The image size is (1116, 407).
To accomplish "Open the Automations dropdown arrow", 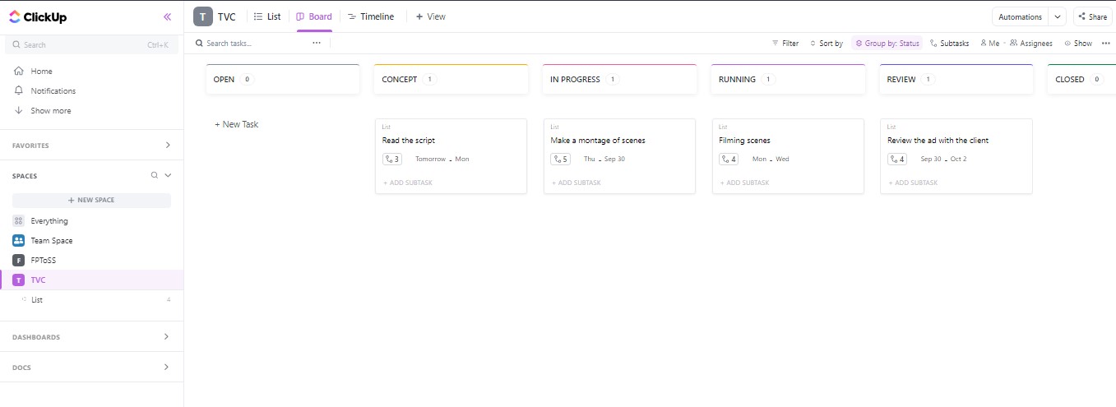I will [x=1058, y=16].
